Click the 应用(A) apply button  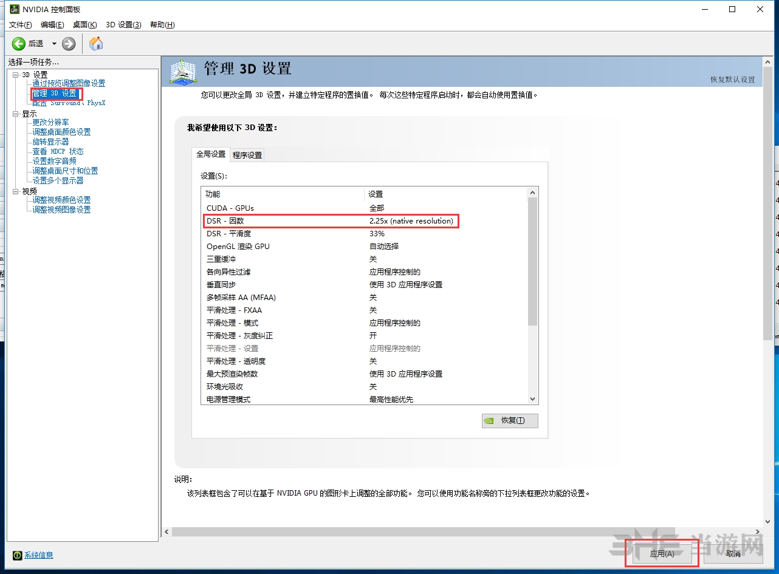(662, 553)
